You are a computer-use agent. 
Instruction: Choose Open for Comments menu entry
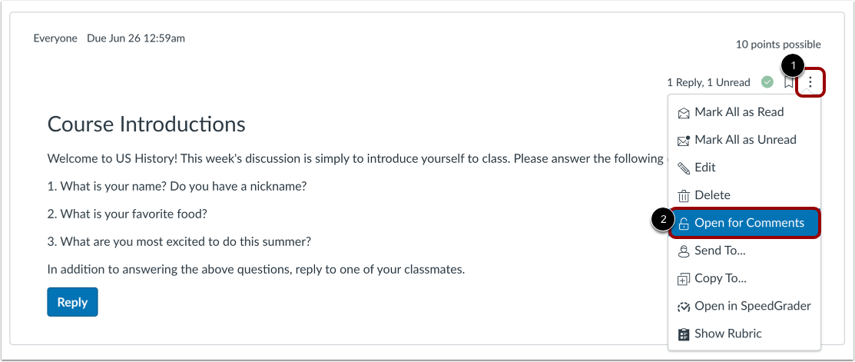[x=745, y=222]
